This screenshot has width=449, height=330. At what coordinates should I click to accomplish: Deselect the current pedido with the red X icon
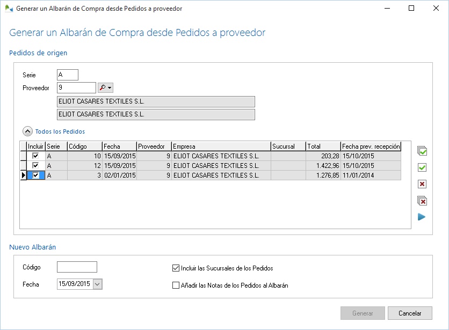pyautogui.click(x=423, y=184)
